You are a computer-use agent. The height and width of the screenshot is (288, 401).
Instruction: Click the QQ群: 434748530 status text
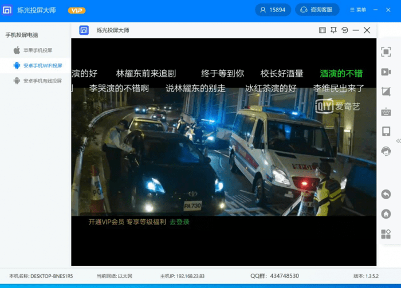pyautogui.click(x=274, y=276)
